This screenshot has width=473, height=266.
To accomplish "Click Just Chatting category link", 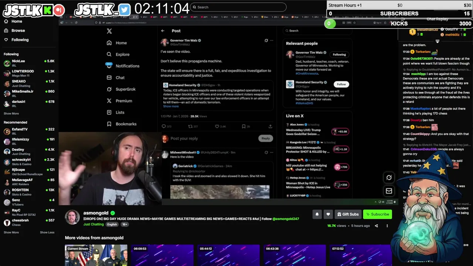I will (93, 224).
